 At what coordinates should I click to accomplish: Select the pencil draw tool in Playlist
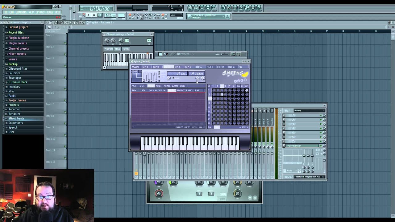56,23
